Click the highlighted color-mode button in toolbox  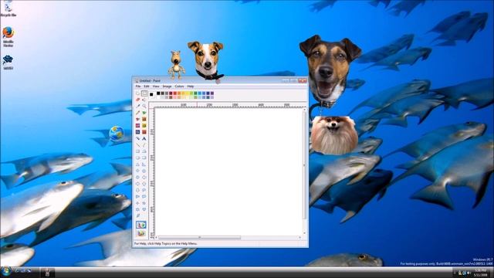[140, 225]
